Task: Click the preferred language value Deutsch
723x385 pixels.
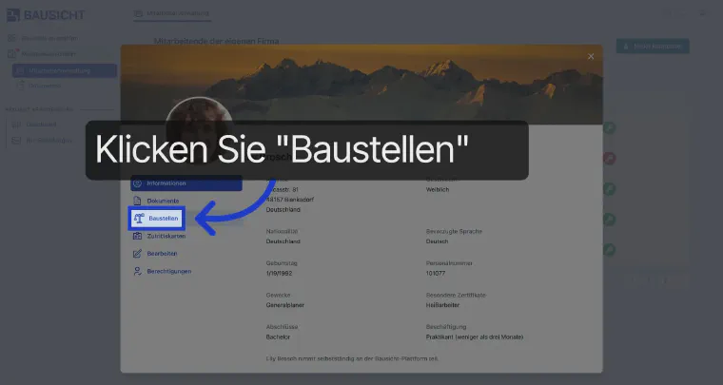Action: click(437, 241)
